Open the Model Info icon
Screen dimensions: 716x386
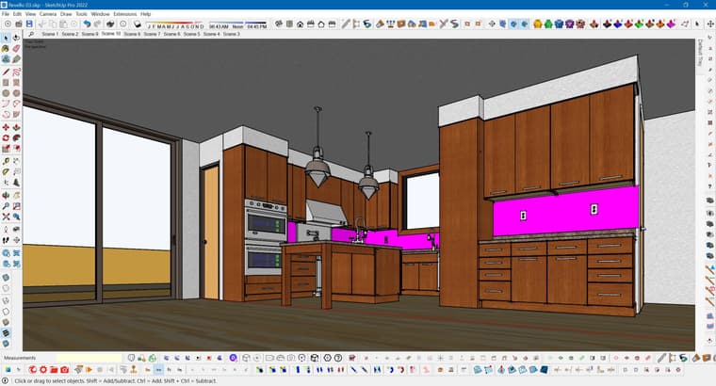coord(123,24)
